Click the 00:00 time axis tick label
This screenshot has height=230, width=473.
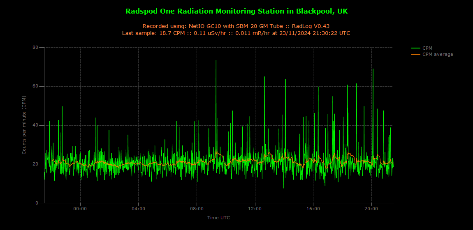click(x=80, y=208)
